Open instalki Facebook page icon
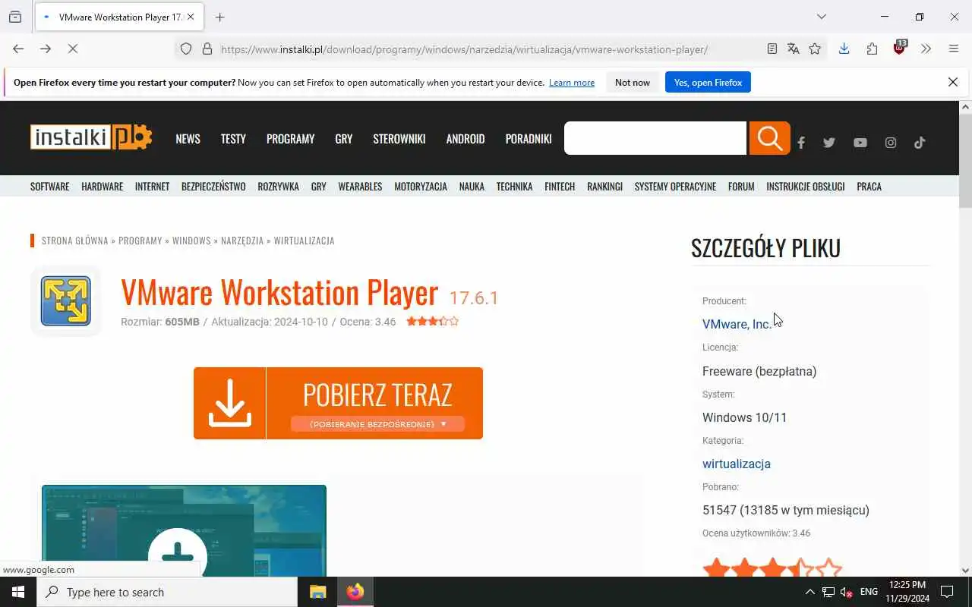Screen dimensions: 972x607 801,143
